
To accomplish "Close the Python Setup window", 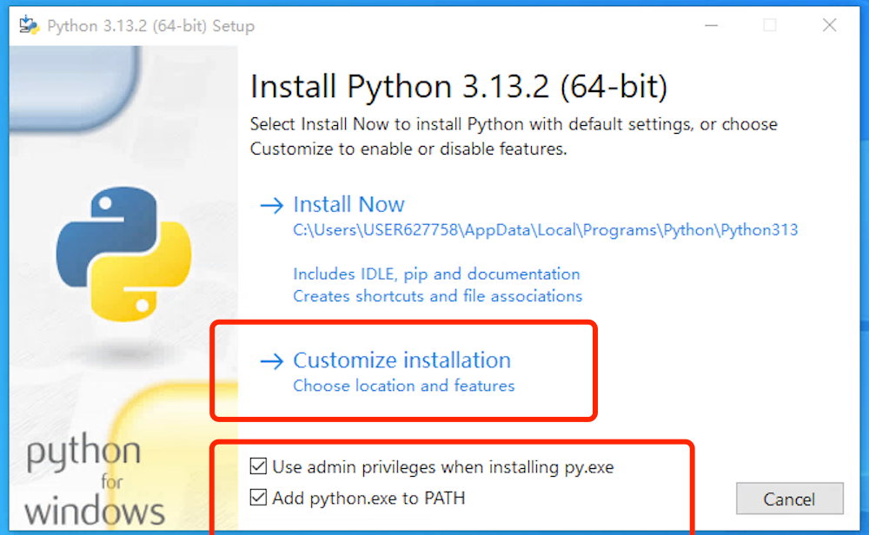I will (829, 25).
